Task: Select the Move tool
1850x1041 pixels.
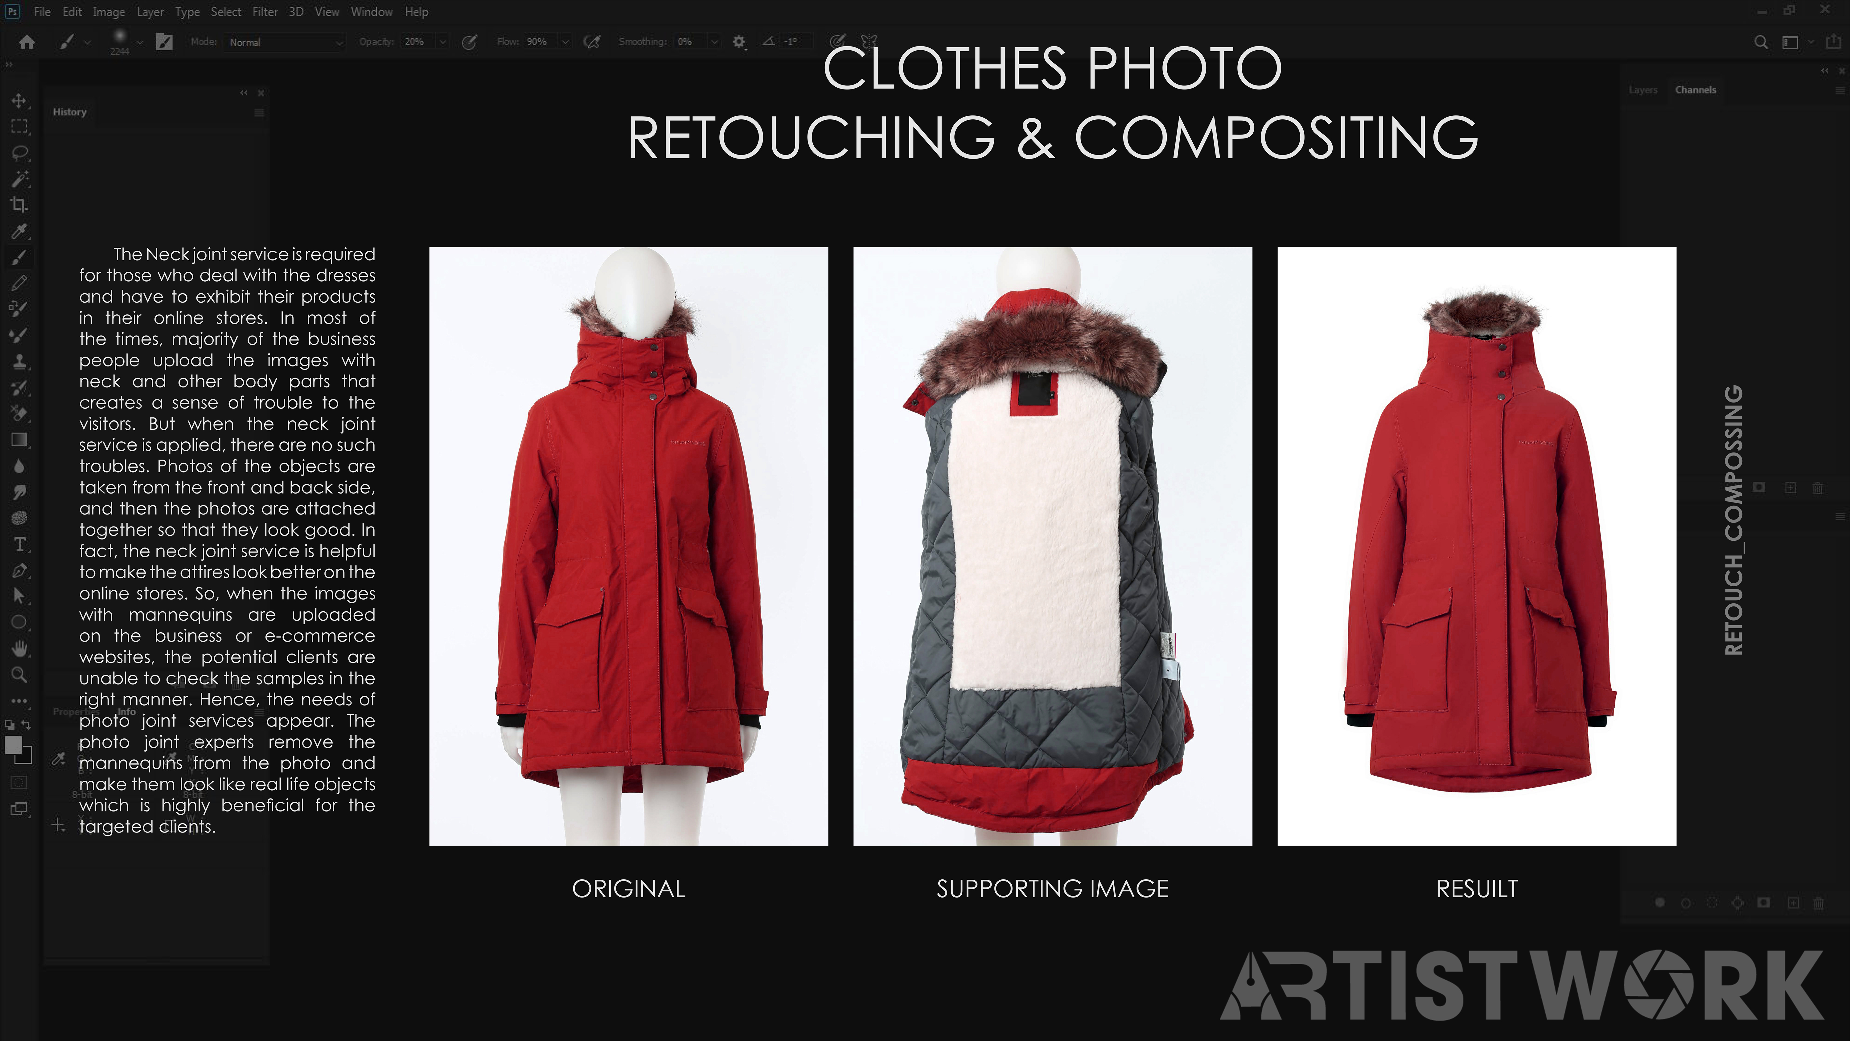Action: coord(19,101)
